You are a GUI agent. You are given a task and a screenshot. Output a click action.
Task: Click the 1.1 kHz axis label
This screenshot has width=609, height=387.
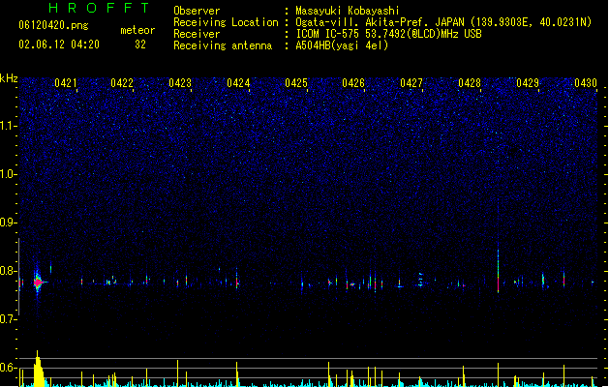8,126
